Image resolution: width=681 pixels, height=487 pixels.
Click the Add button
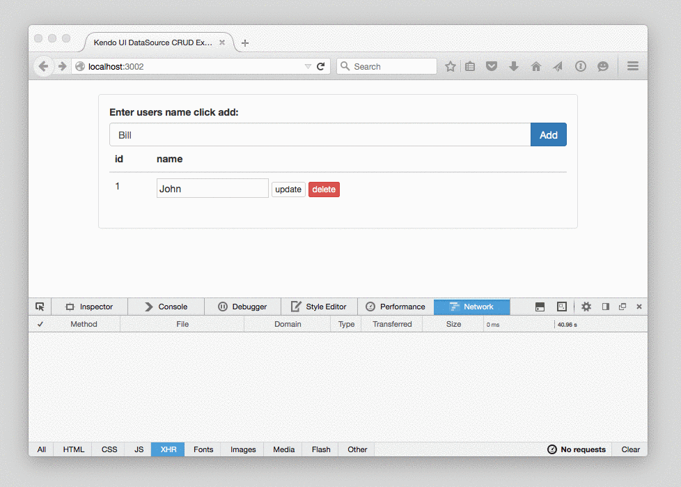548,134
